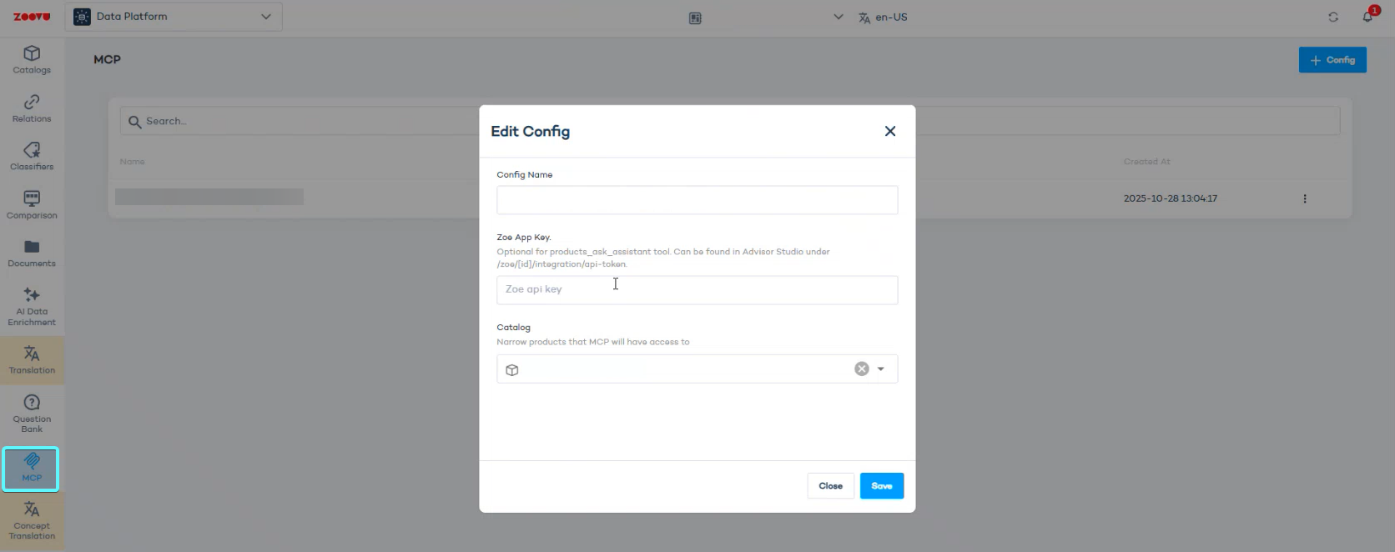Open the Classifiers page
The height and width of the screenshot is (552, 1395).
pyautogui.click(x=32, y=156)
